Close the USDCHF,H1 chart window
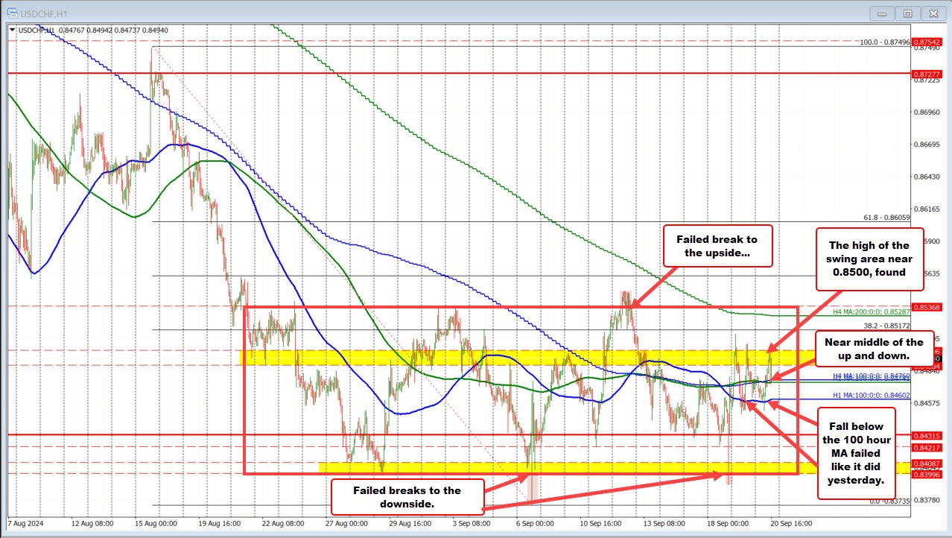Image resolution: width=952 pixels, height=538 pixels. pyautogui.click(x=931, y=13)
